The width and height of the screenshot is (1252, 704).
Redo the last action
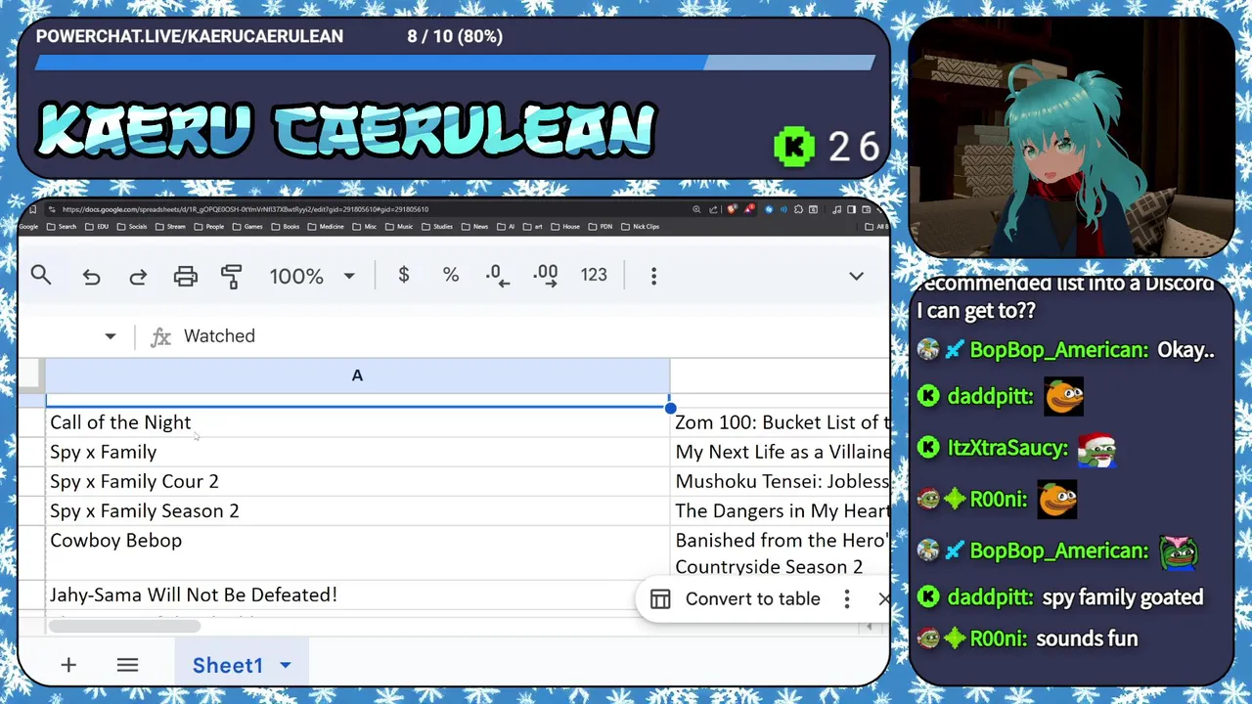coord(138,277)
